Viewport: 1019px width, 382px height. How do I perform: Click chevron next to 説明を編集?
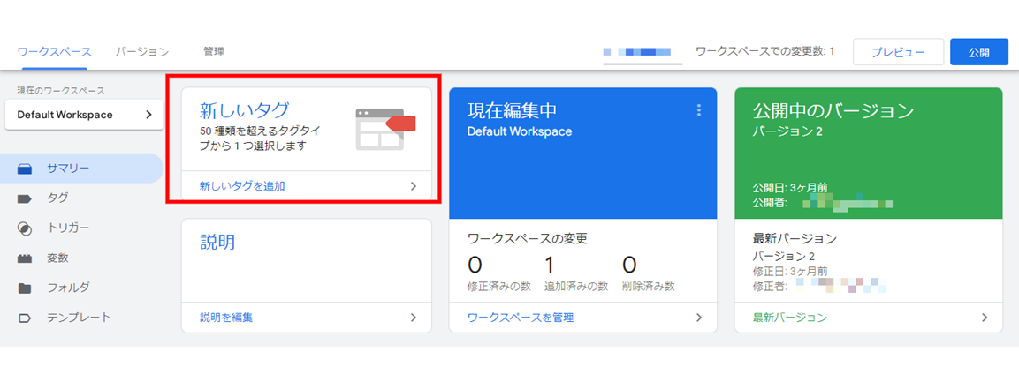click(413, 318)
